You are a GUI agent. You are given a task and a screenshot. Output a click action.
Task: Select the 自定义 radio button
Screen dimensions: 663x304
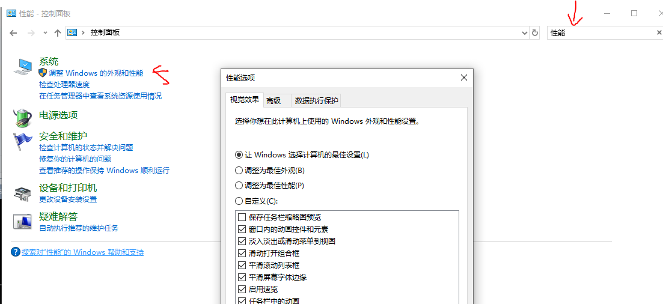[256, 201]
